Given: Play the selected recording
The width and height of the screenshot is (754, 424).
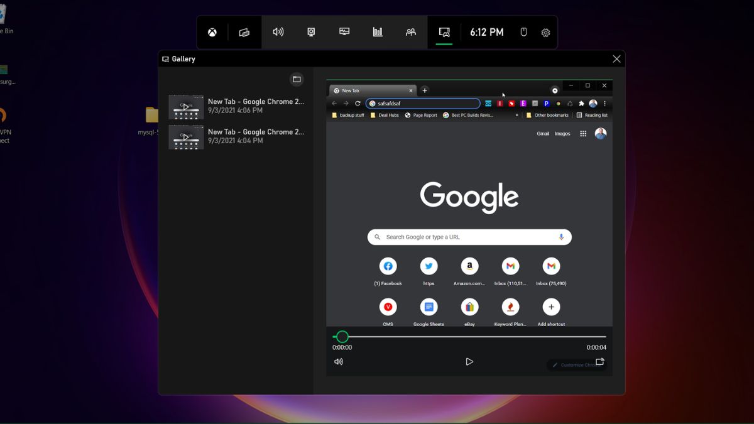Looking at the screenshot, I should [469, 362].
